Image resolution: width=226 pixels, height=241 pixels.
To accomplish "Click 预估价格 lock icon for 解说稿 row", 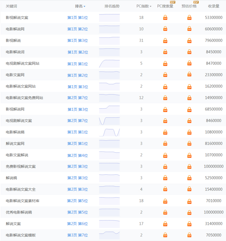I will click(189, 178).
